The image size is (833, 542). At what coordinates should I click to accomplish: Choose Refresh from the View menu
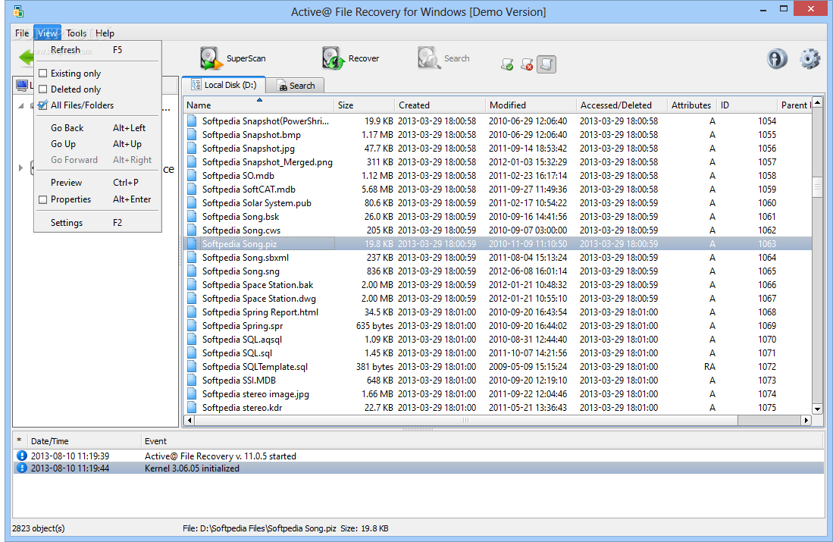[98, 50]
